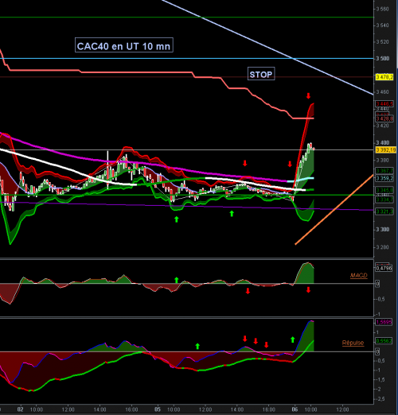Screen dimensions: 398x415
Task: Open the MACD indicator link
Action: tap(359, 275)
